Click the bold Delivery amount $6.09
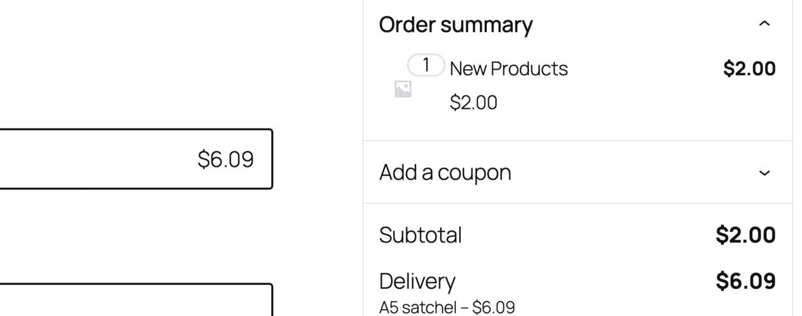Viewport: 802px width, 316px height. click(745, 281)
